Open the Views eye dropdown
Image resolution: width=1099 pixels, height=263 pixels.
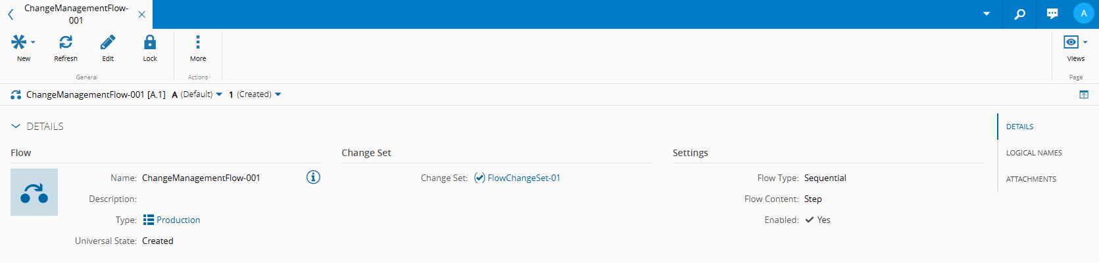pyautogui.click(x=1075, y=43)
